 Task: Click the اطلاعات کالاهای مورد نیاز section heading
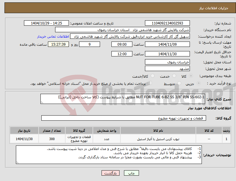pyautogui.click(x=209, y=108)
